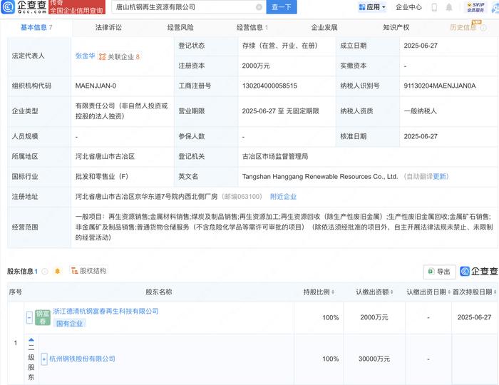Click 更新 link beside English name
The width and height of the screenshot is (499, 385).
[441, 177]
